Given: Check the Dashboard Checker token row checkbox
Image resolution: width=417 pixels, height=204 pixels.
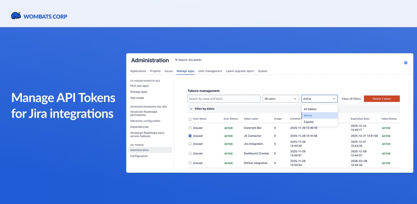Looking at the screenshot, I should (x=190, y=154).
